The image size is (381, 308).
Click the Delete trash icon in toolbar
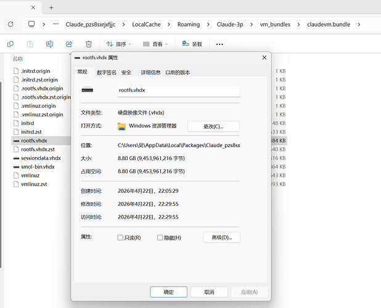[x=89, y=44]
